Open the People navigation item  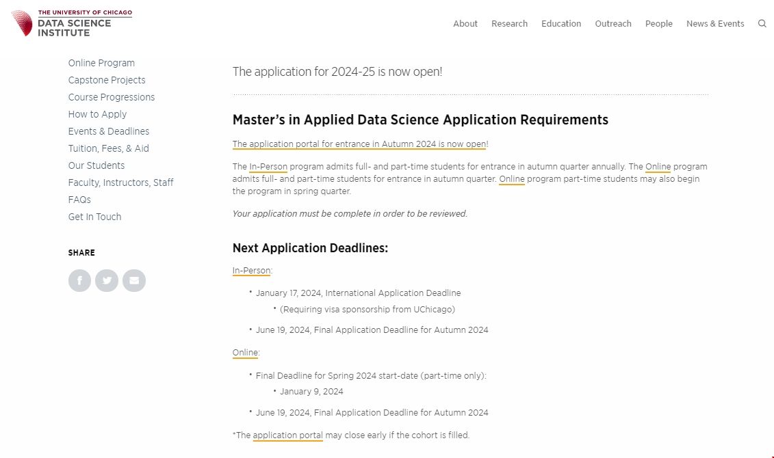point(658,23)
